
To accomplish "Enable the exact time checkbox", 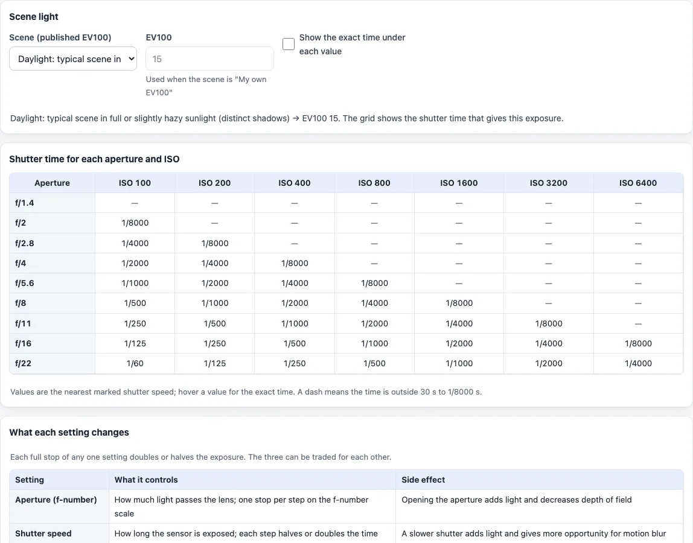I will pos(289,44).
